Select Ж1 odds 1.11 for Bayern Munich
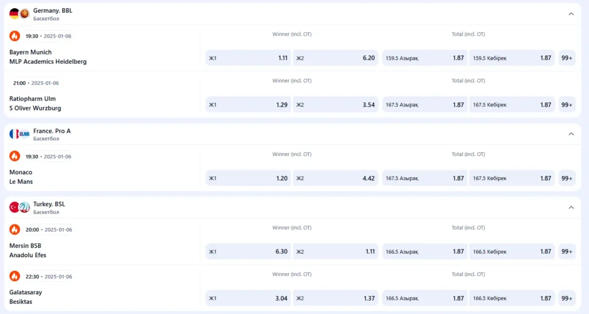Viewport: 589px width, 314px height. click(x=248, y=58)
